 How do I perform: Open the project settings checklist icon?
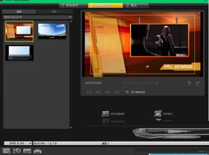tap(6, 151)
